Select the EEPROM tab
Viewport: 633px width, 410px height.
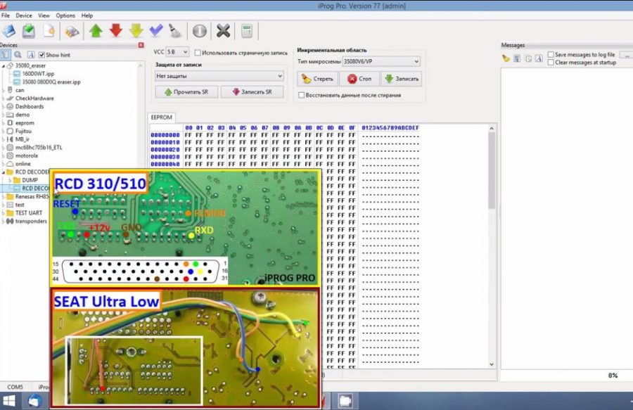(162, 117)
